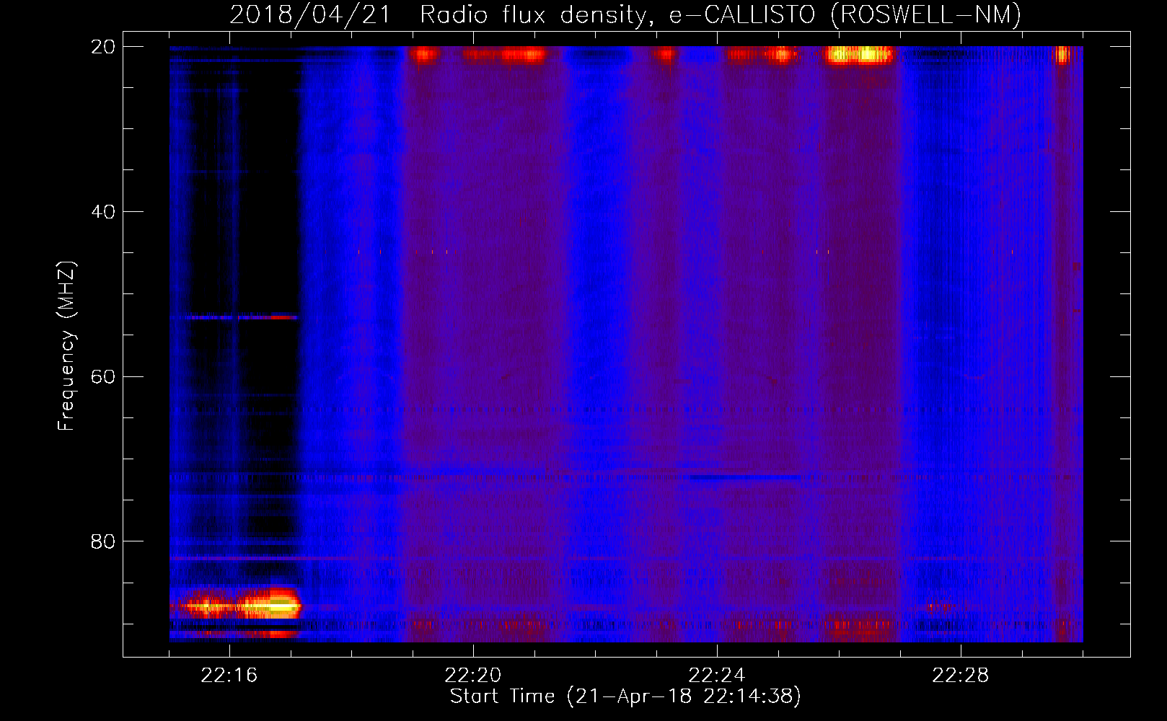The image size is (1167, 721).
Task: Click the 22:20 time tick label
Action: [473, 676]
